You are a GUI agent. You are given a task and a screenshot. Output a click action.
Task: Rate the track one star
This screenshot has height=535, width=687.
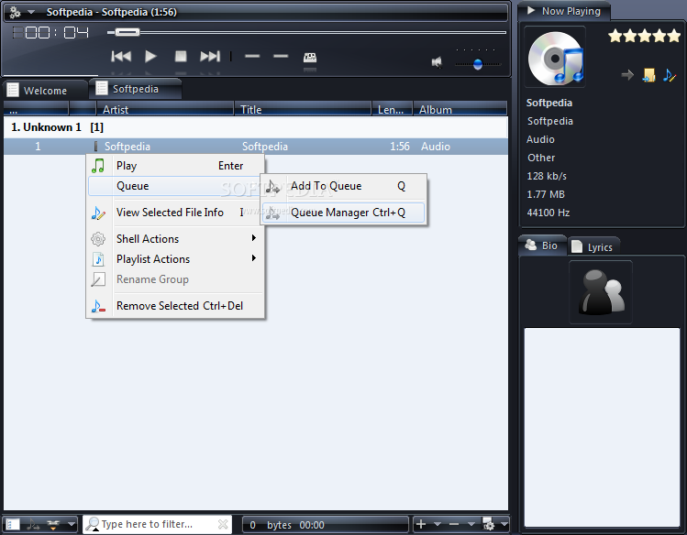(615, 36)
